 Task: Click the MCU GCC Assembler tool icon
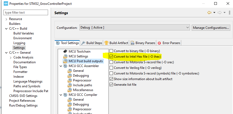65,66
